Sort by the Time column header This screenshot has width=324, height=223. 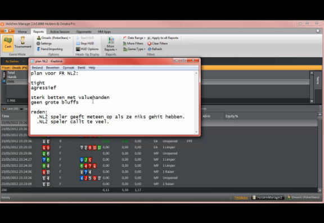tap(6, 116)
